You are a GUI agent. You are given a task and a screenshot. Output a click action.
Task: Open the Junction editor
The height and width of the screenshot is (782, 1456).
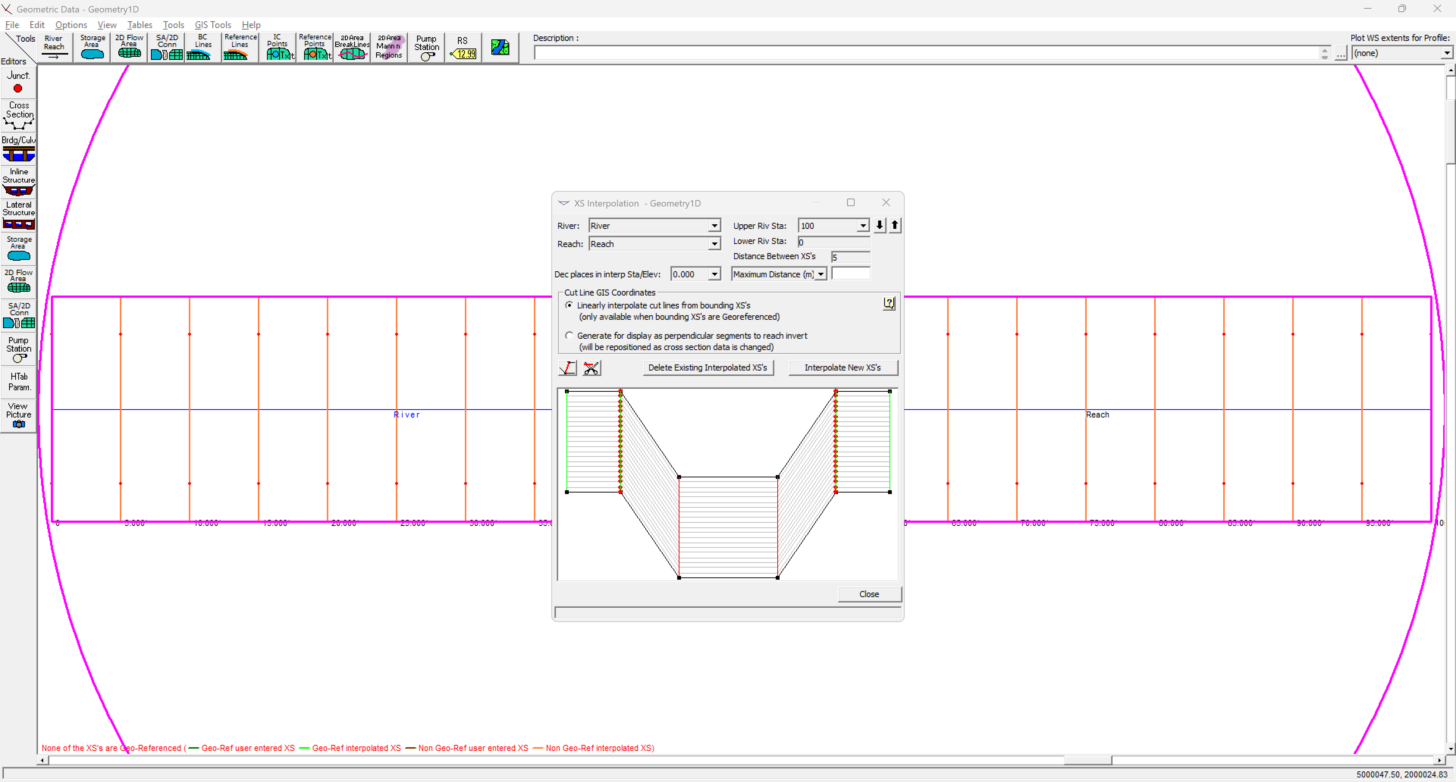coord(19,82)
